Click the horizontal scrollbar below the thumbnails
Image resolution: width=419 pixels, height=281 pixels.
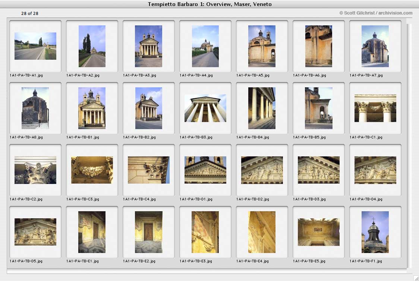coord(207,272)
